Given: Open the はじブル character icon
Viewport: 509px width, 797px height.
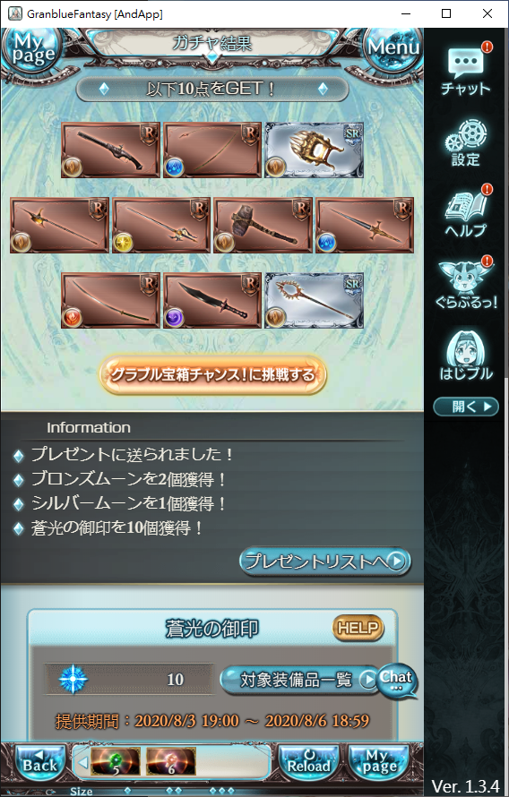Looking at the screenshot, I should tap(466, 355).
